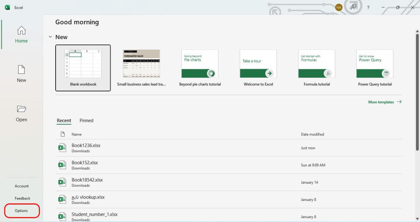Viewport: 420px width, 222px height.
Task: Open the NA user account avatar
Action: (339, 7)
